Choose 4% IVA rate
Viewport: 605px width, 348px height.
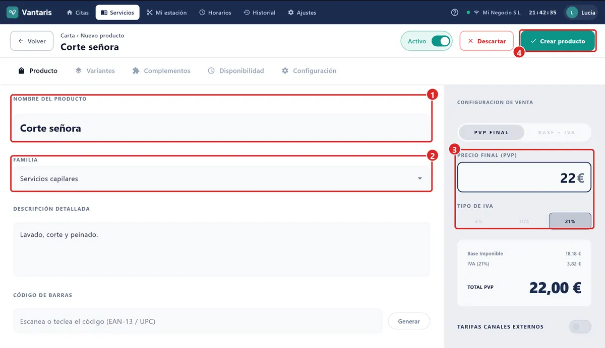pyautogui.click(x=478, y=221)
